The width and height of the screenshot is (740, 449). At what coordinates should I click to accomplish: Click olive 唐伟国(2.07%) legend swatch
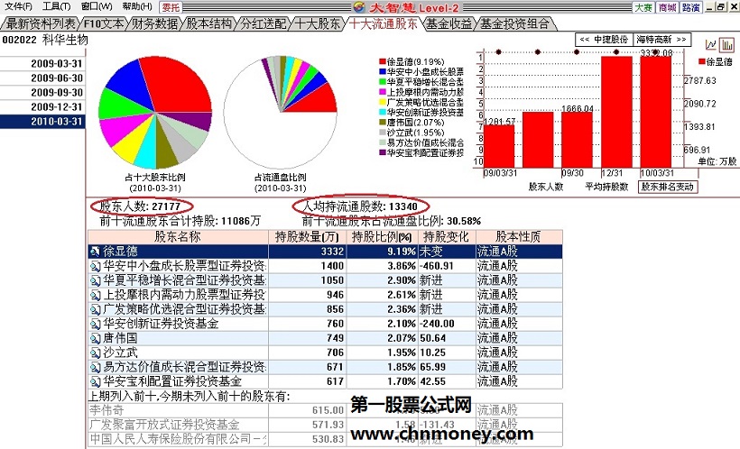(x=383, y=122)
